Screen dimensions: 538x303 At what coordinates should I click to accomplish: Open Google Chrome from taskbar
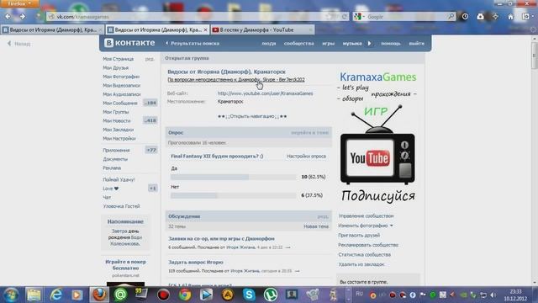click(x=185, y=295)
